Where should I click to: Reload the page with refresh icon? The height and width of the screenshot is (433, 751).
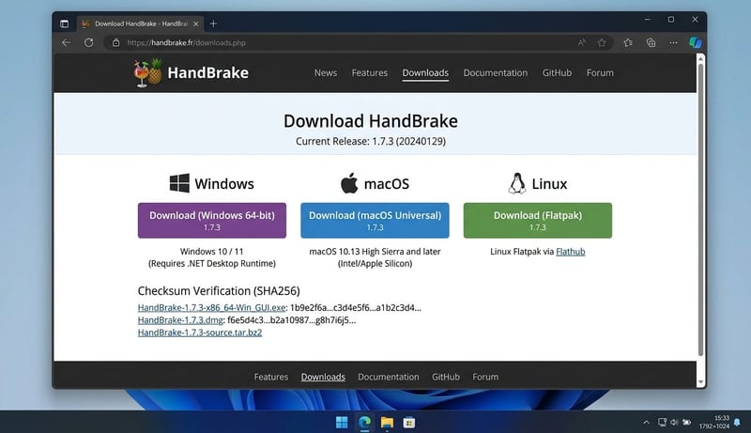coord(88,42)
